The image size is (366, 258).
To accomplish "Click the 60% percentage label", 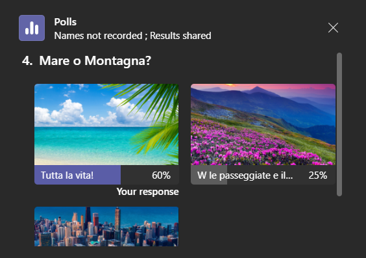I will point(161,175).
